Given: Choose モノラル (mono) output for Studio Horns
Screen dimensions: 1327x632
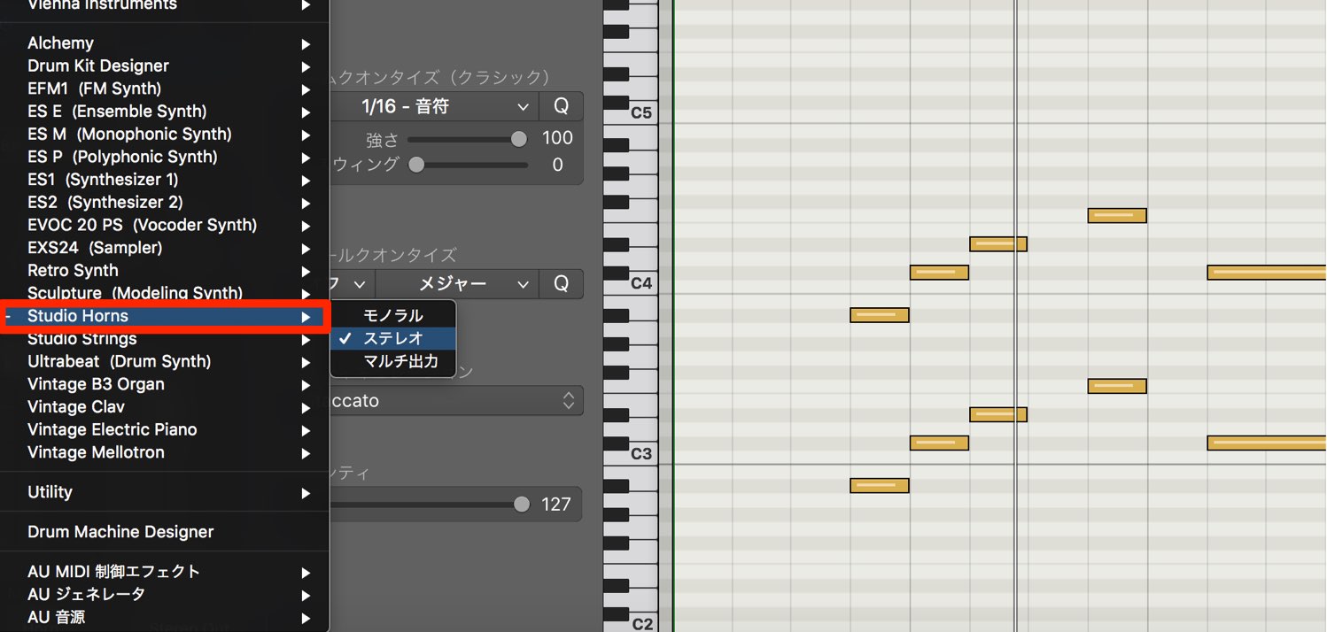Looking at the screenshot, I should (x=393, y=315).
